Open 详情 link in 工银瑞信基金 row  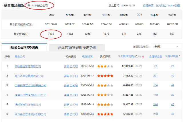67,86
